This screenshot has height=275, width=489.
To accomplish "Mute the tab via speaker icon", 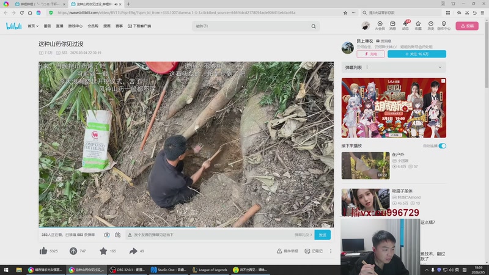I will (116, 4).
